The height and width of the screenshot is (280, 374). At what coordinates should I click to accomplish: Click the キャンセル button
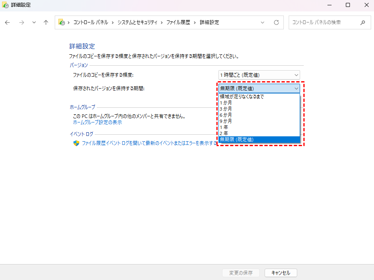(x=280, y=273)
